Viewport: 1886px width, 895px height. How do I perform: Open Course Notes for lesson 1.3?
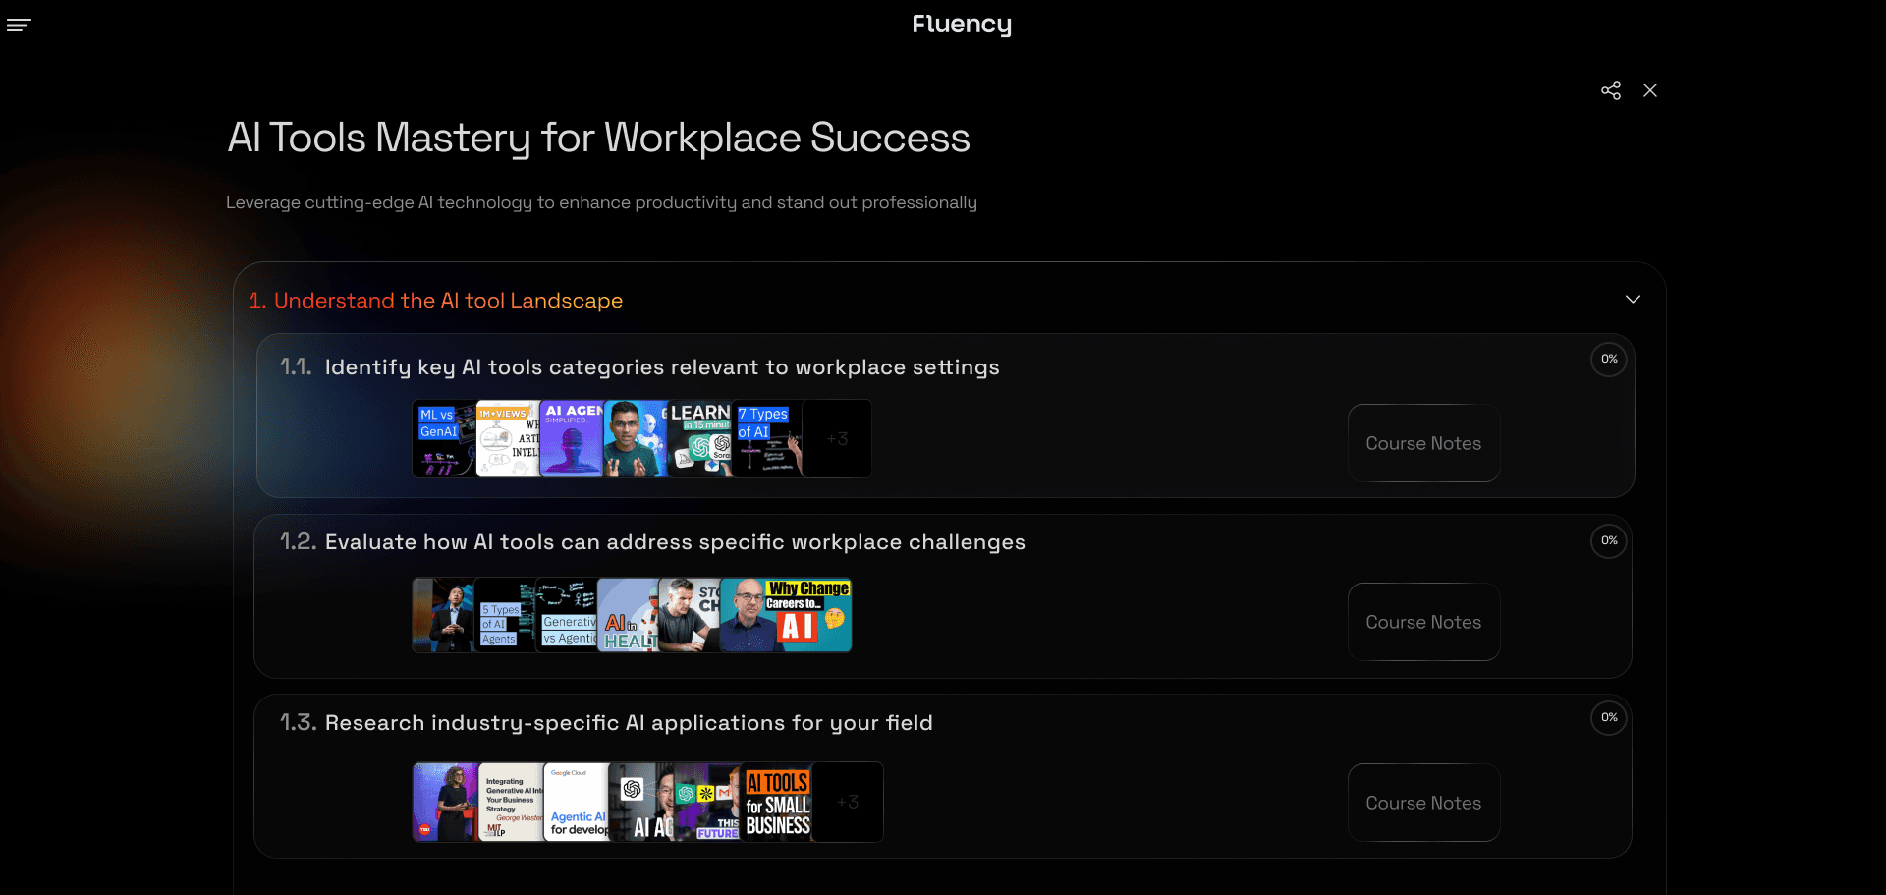pos(1423,803)
